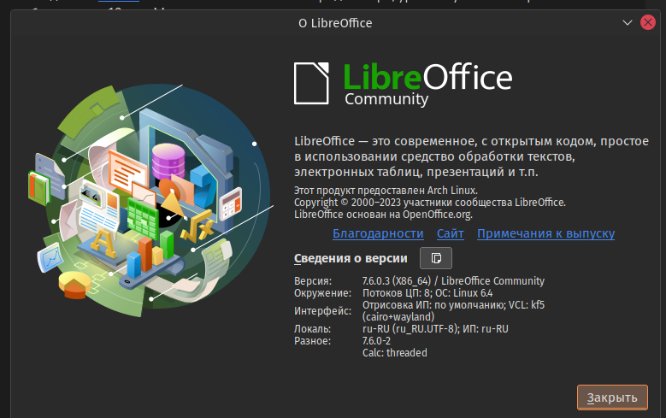Click the Окружение: label
This screenshot has width=666, height=418.
pos(322,293)
